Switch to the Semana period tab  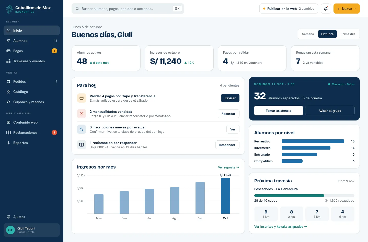308,34
